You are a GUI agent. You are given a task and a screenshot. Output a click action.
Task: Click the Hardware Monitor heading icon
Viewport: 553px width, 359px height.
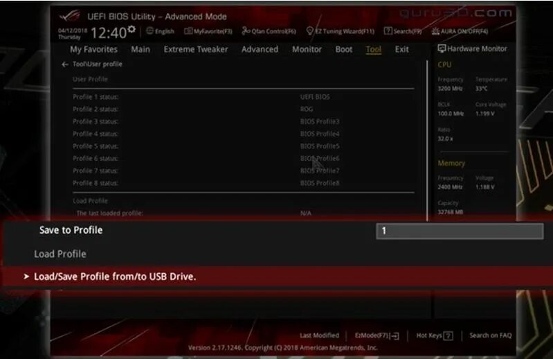click(x=442, y=49)
